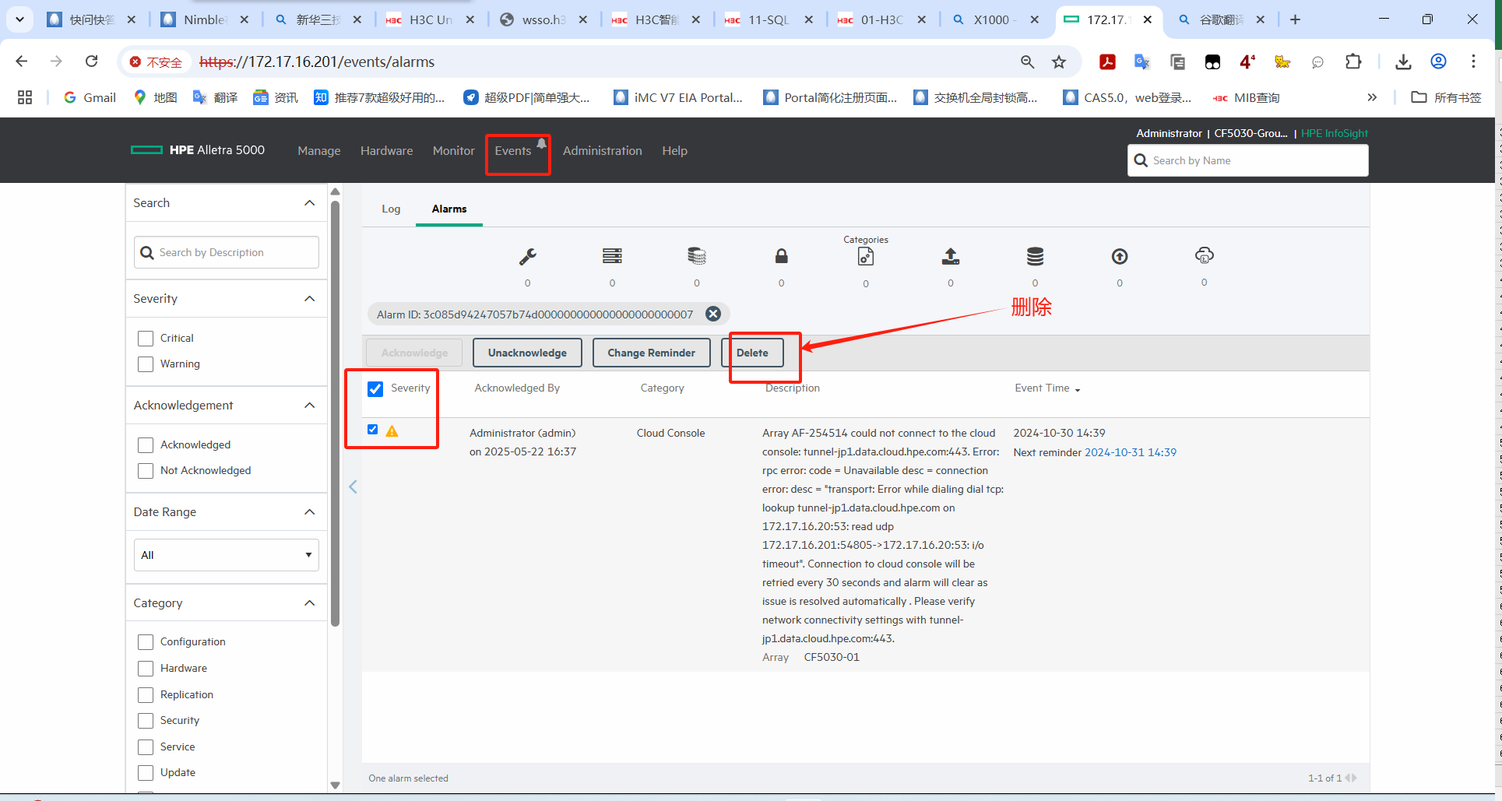Open the Gmail bookmark
This screenshot has height=801, width=1502.
(x=90, y=97)
